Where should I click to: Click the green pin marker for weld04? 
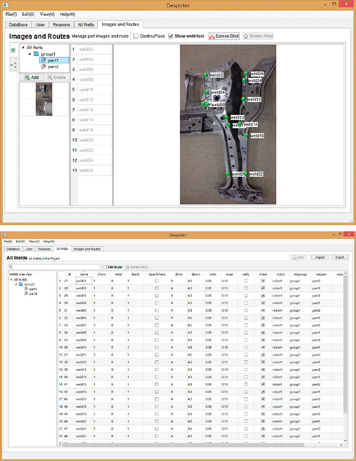tap(207, 92)
